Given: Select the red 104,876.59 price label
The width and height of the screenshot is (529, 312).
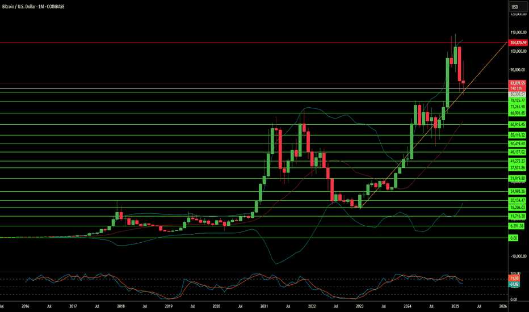Looking at the screenshot, I should click(x=518, y=43).
